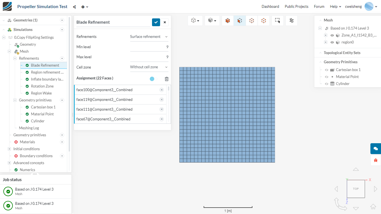The image size is (381, 214).
Task: Remove face67@Component3__Combined from assignment
Action: pyautogui.click(x=161, y=119)
